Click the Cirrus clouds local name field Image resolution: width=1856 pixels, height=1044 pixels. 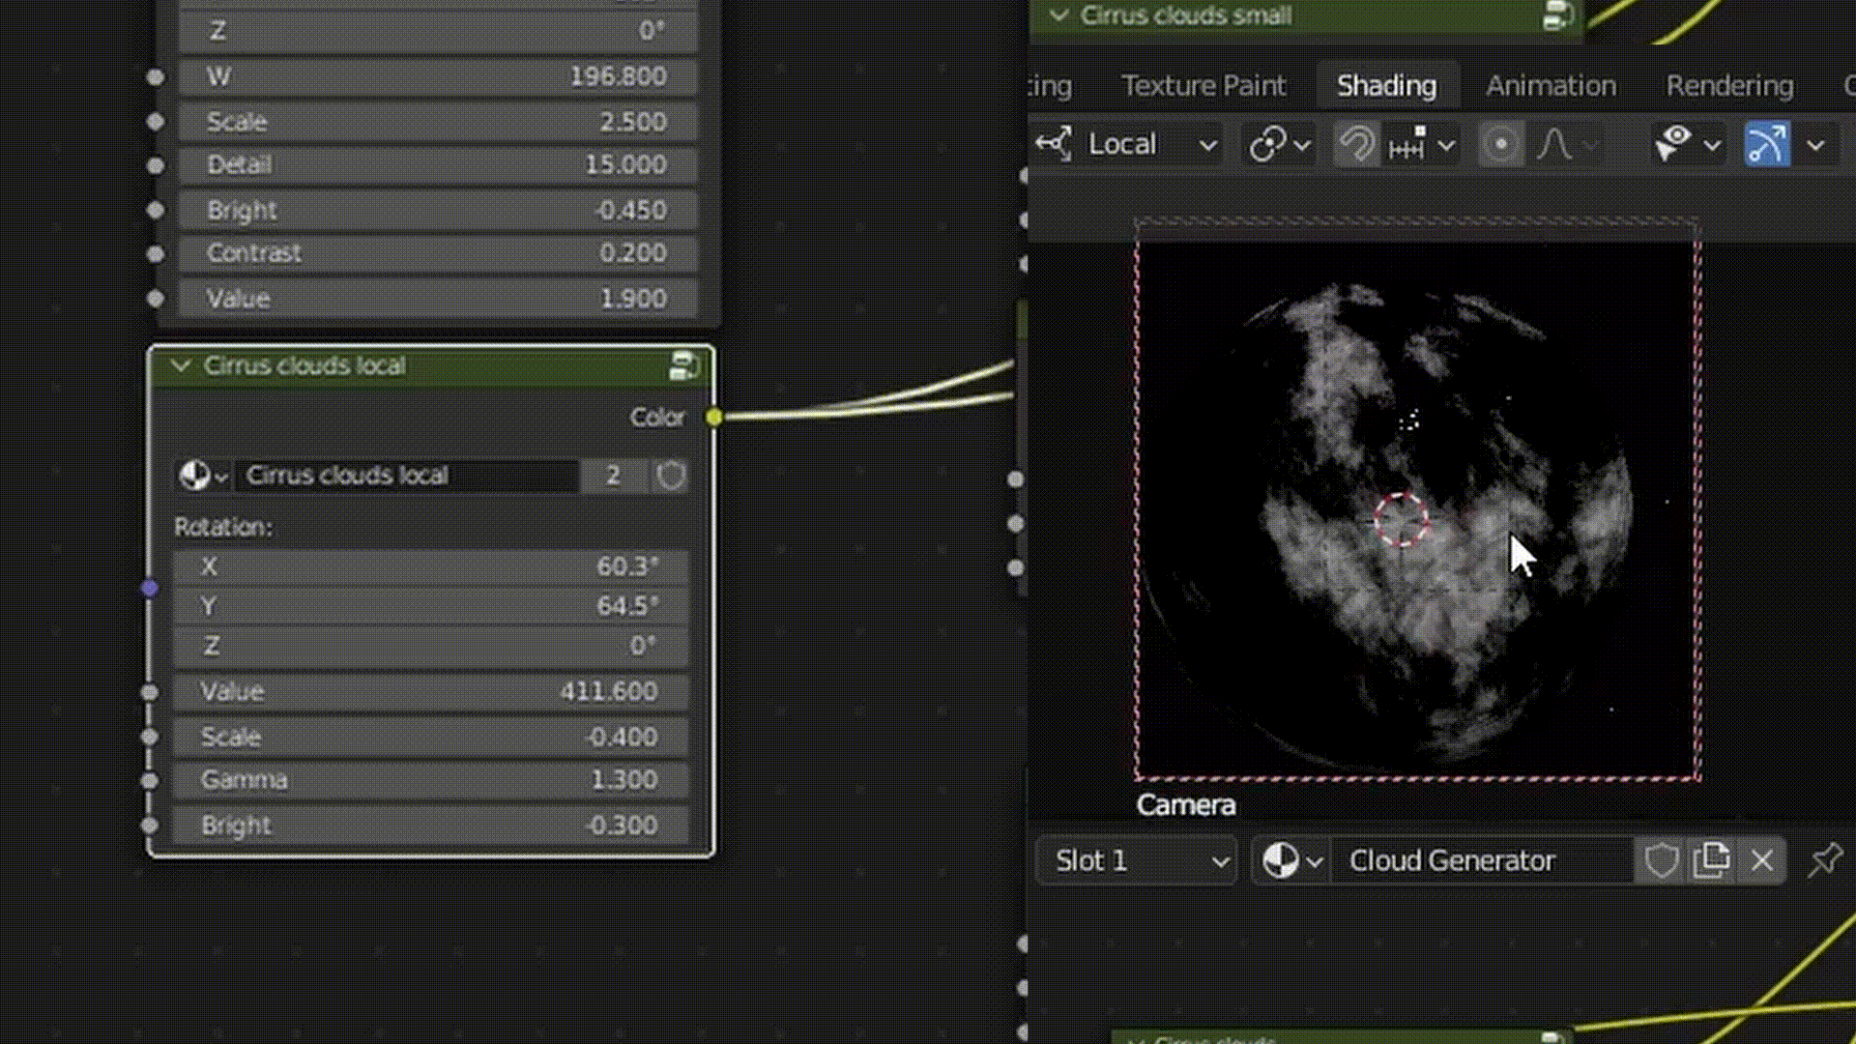[406, 476]
